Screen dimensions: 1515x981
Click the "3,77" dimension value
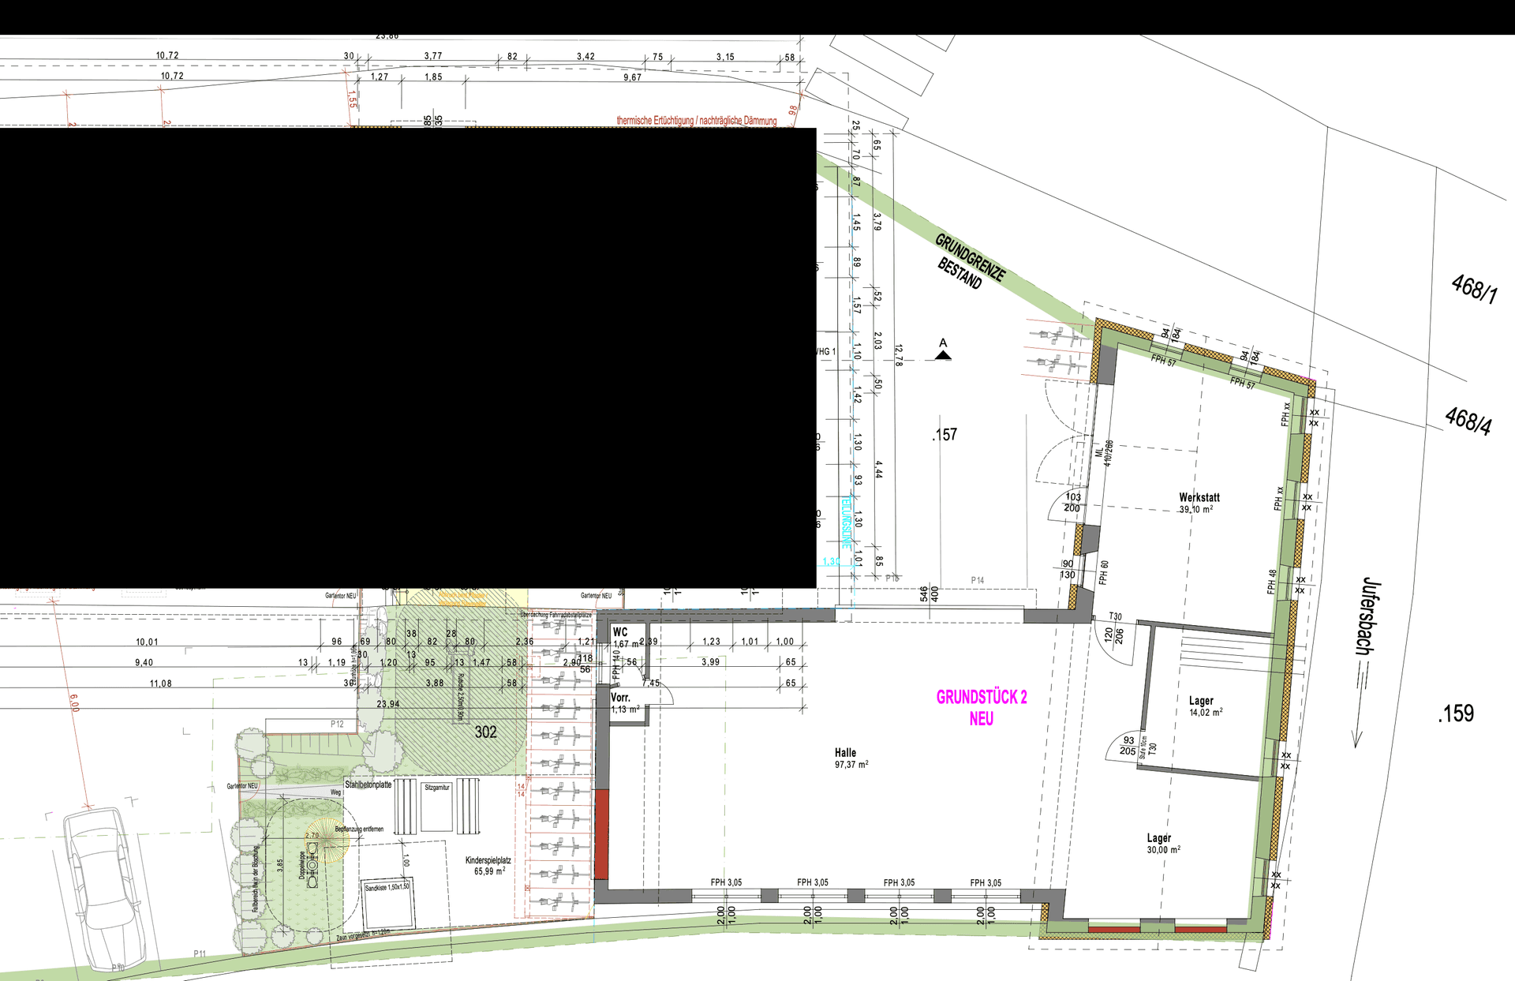coord(433,56)
